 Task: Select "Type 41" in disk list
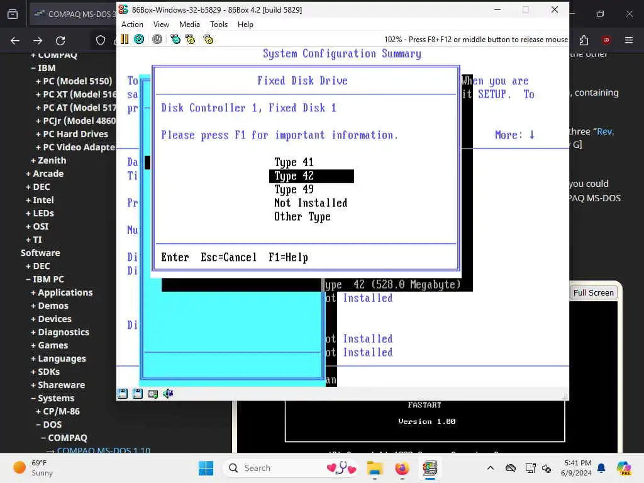(x=294, y=162)
